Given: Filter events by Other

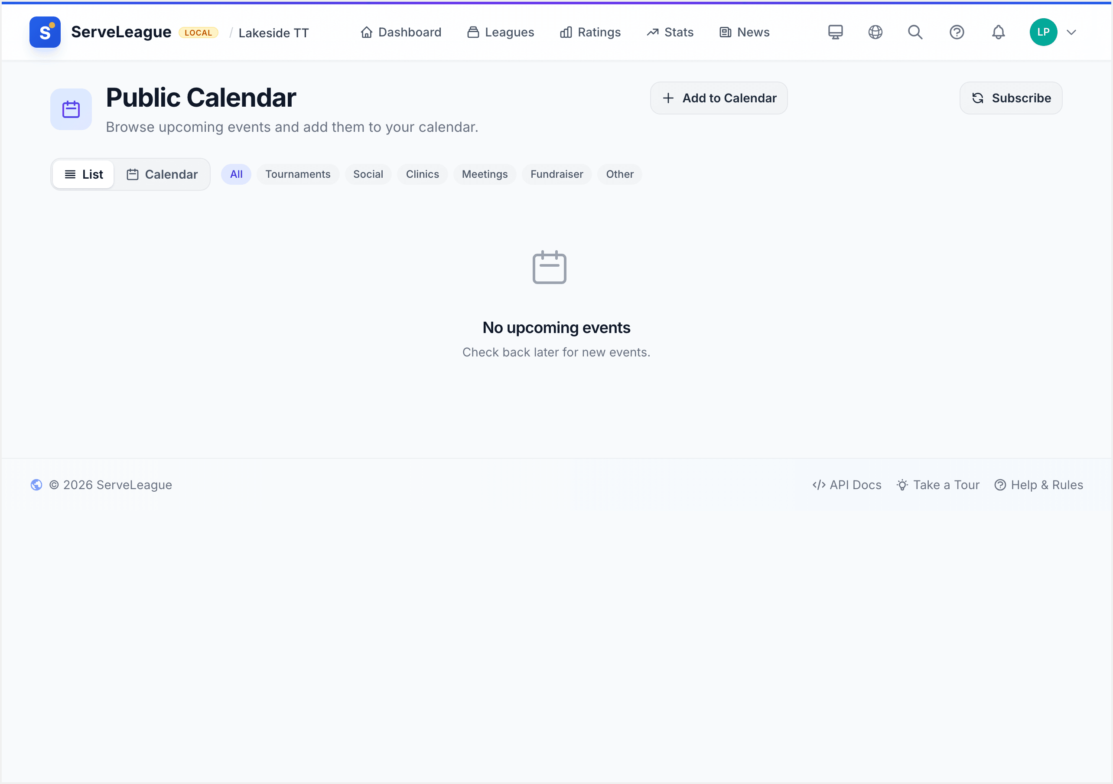Looking at the screenshot, I should tap(619, 174).
